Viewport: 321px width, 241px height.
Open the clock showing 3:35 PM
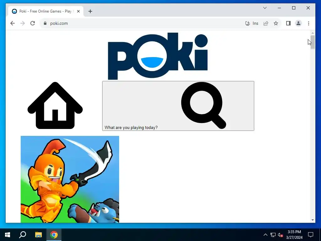point(294,235)
